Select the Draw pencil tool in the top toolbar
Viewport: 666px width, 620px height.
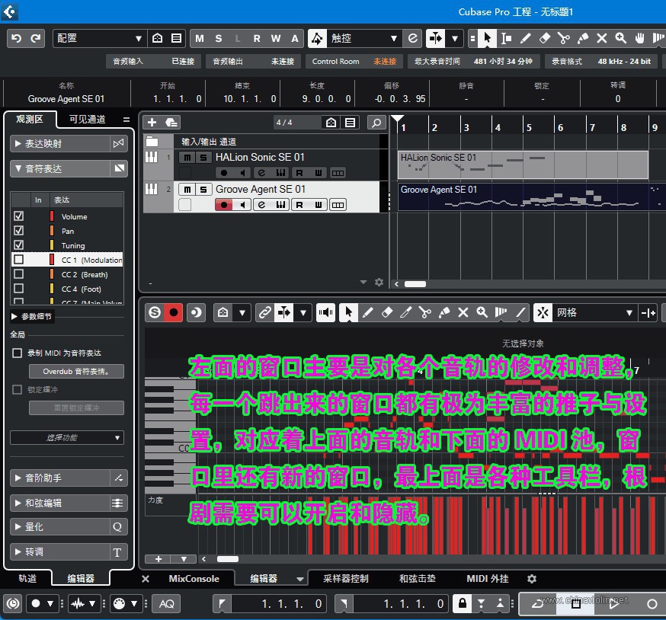click(x=526, y=39)
